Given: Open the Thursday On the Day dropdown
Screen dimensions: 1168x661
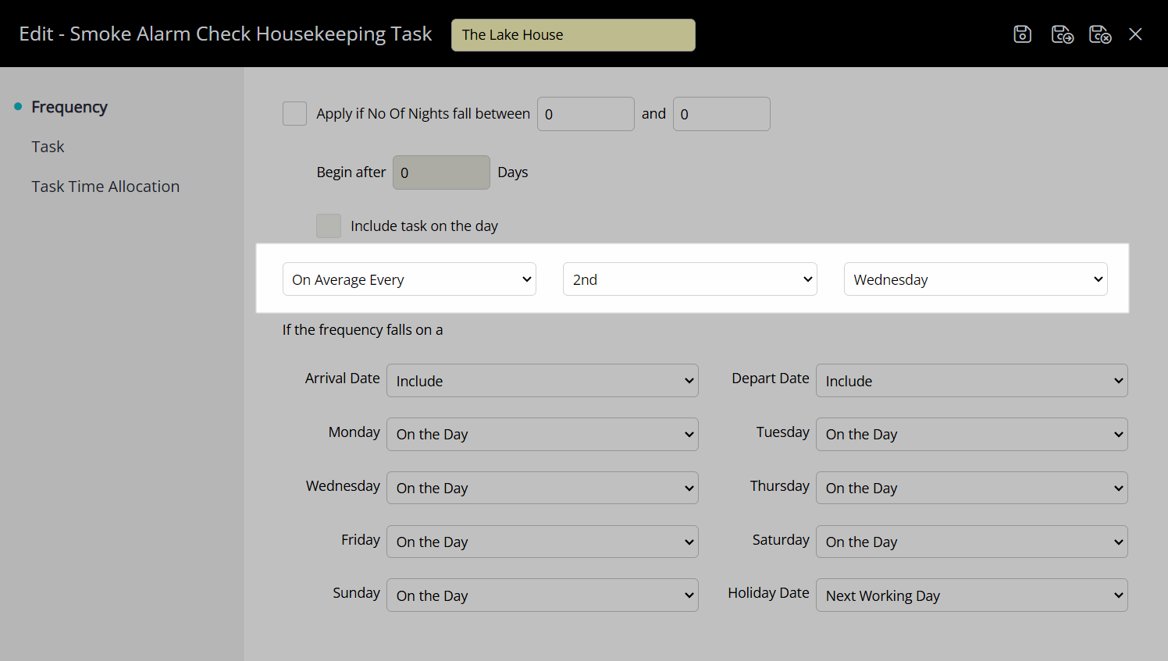Looking at the screenshot, I should click(x=971, y=489).
